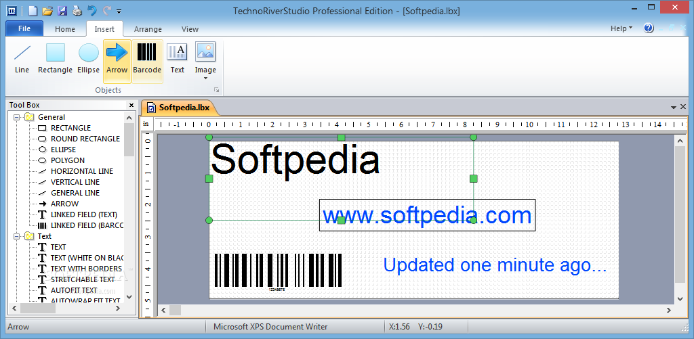Select TEXT (WHITE ON BLACK) item
Viewport: 694px width, 339px height.
[x=81, y=258]
